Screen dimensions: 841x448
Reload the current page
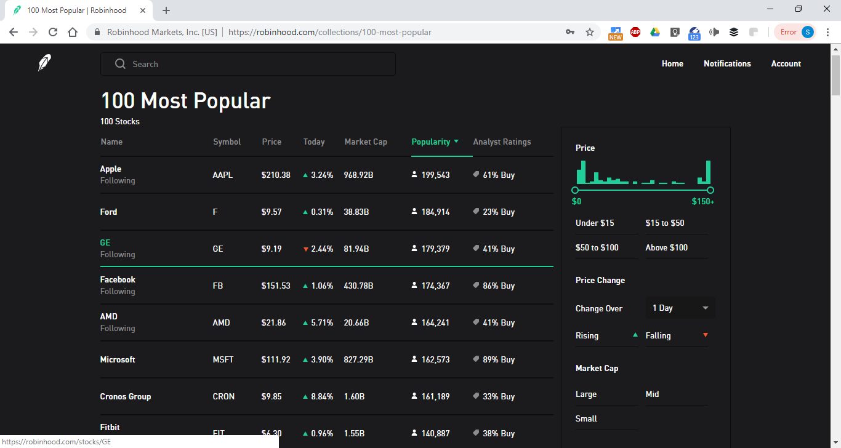(53, 32)
